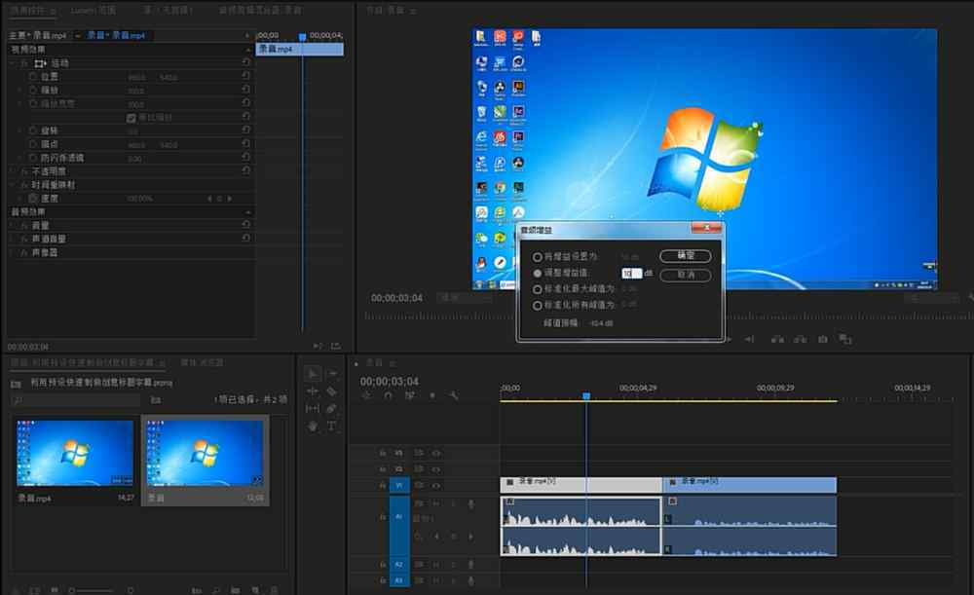Hide track V1 output with eye icon
The width and height of the screenshot is (974, 595).
point(436,485)
